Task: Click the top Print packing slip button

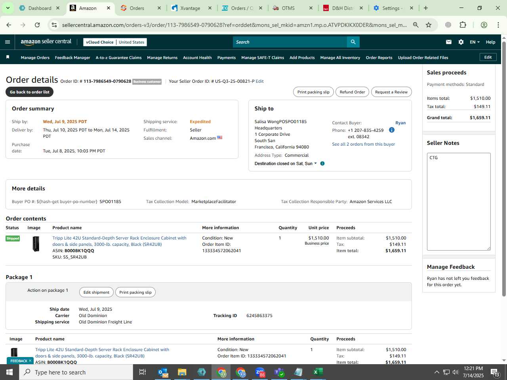Action: (x=313, y=92)
